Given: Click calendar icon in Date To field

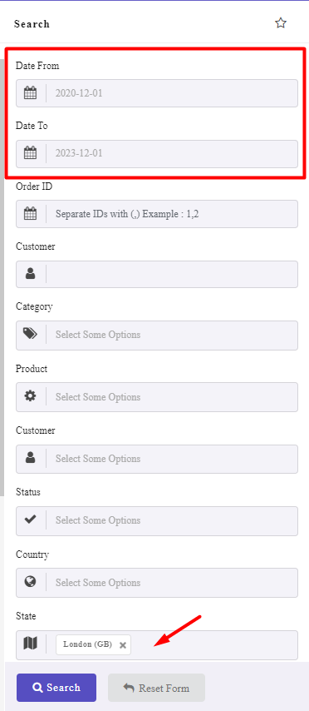Looking at the screenshot, I should pyautogui.click(x=30, y=153).
